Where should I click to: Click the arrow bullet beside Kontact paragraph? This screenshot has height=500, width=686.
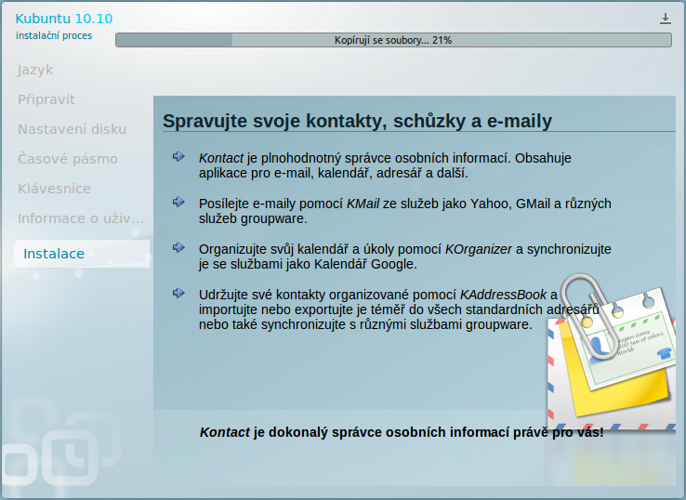(x=178, y=156)
